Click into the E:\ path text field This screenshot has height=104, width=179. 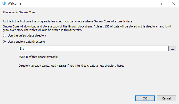(x=93, y=48)
